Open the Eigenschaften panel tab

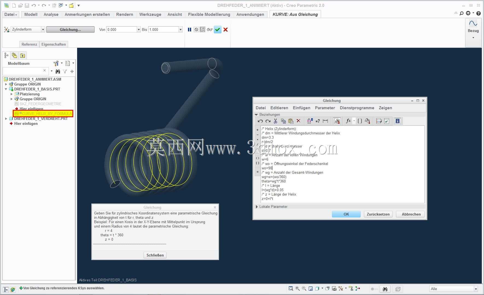click(54, 44)
